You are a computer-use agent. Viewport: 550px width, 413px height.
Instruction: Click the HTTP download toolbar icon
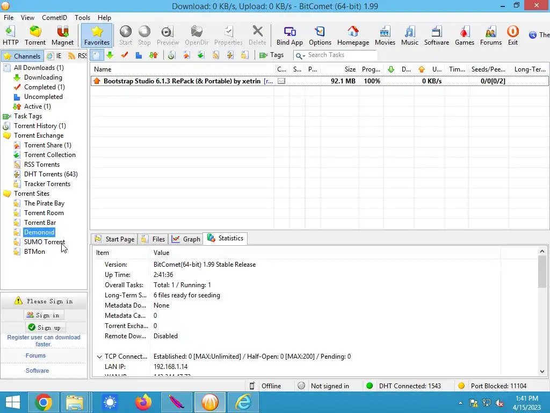11,35
